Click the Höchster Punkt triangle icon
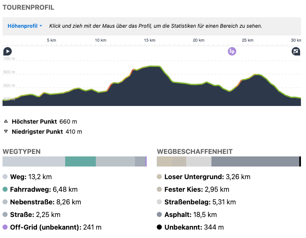This screenshot has width=306, height=238. 6,122
